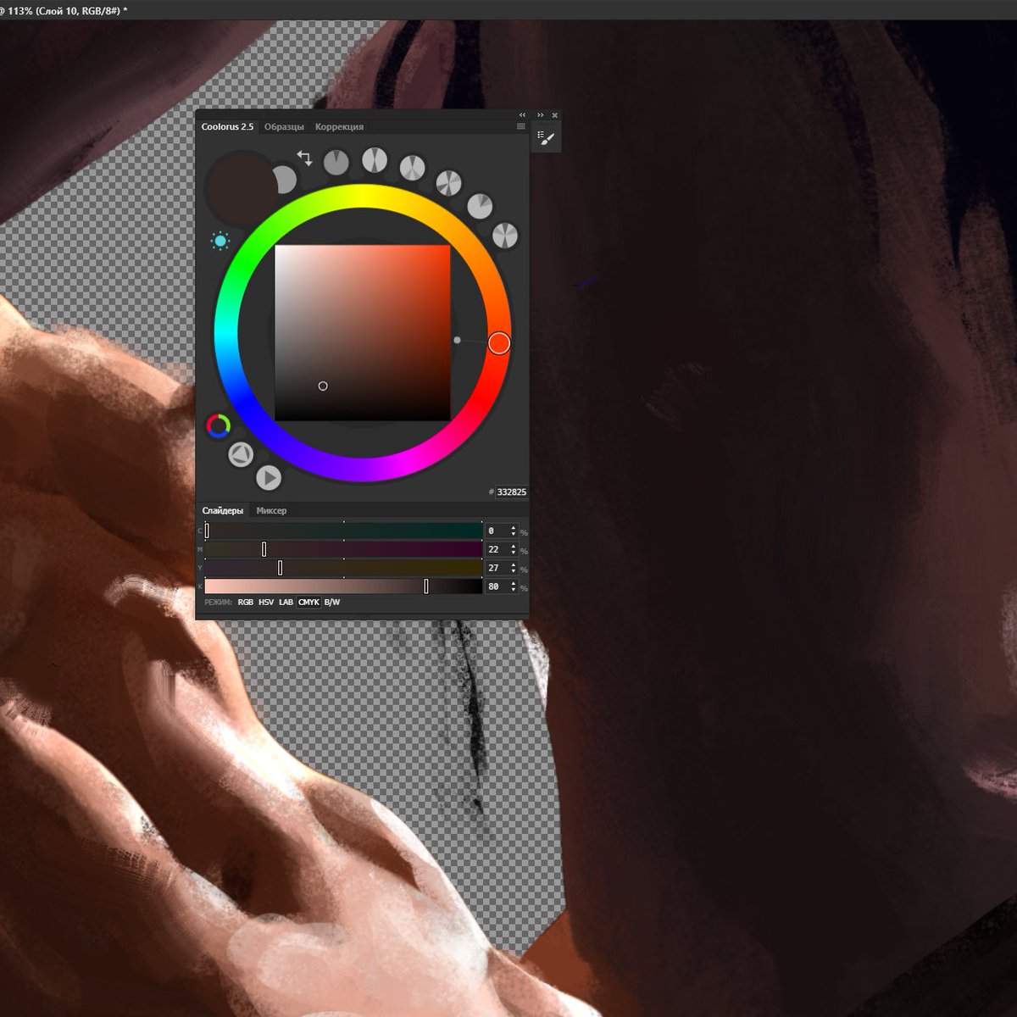Select HSV slider mode
Image resolution: width=1017 pixels, height=1017 pixels.
click(266, 603)
